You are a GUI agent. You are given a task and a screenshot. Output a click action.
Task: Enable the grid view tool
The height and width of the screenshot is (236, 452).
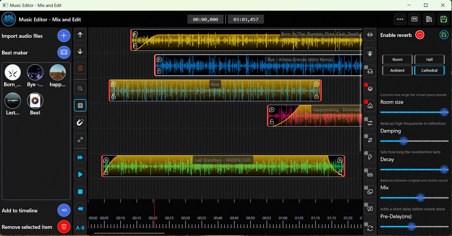(80, 105)
